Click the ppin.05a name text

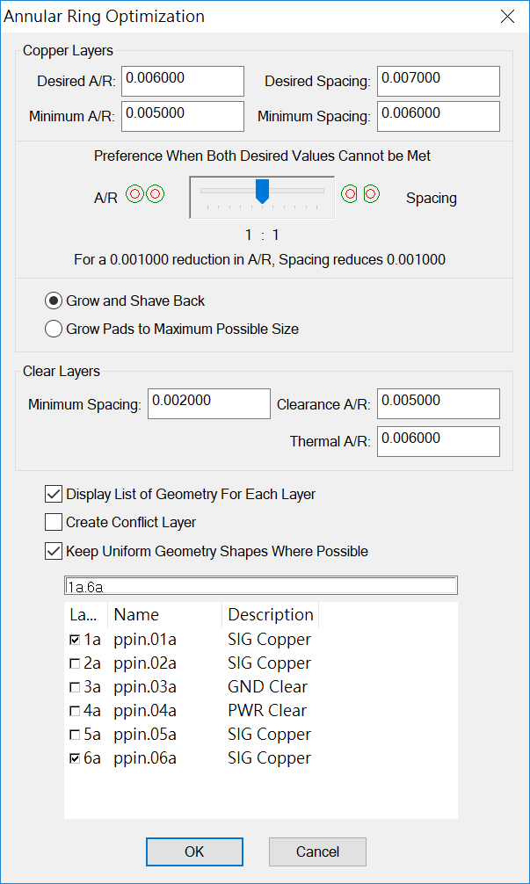click(145, 735)
